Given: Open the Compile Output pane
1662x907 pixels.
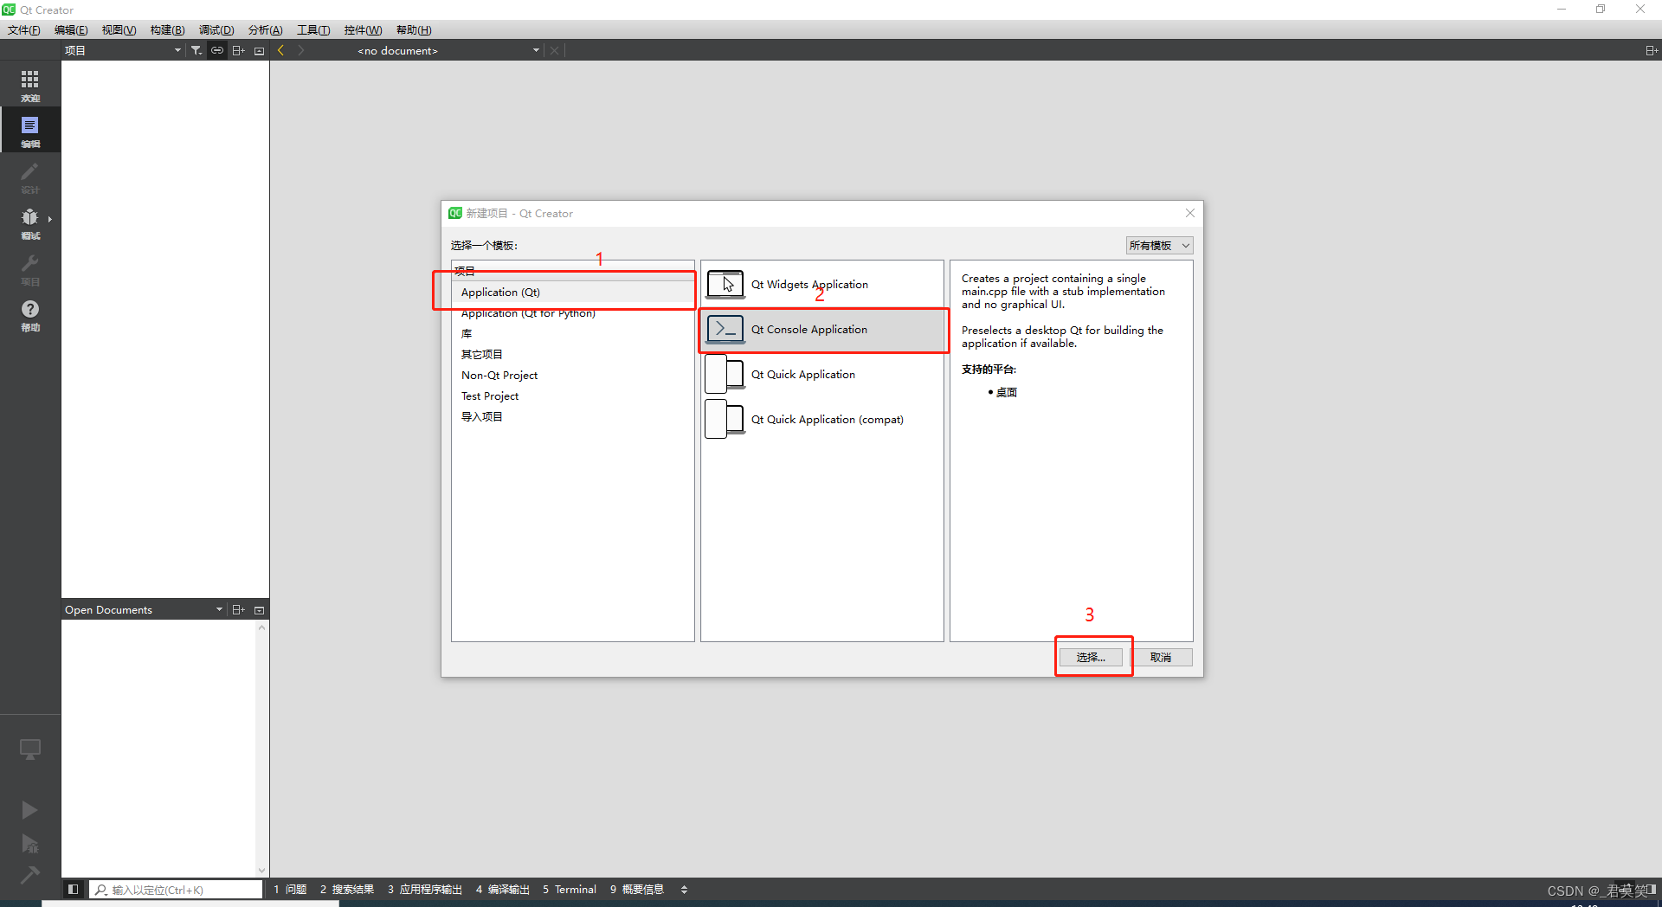Looking at the screenshot, I should coord(503,889).
